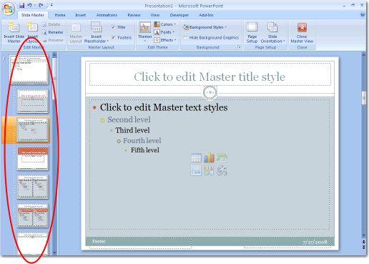This screenshot has height=264, width=369.
Task: Click the Insert Media Clip icon in placeholder
Action: tap(222, 170)
